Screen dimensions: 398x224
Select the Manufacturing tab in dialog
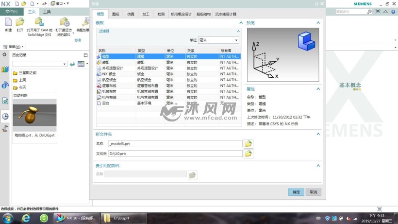click(146, 14)
